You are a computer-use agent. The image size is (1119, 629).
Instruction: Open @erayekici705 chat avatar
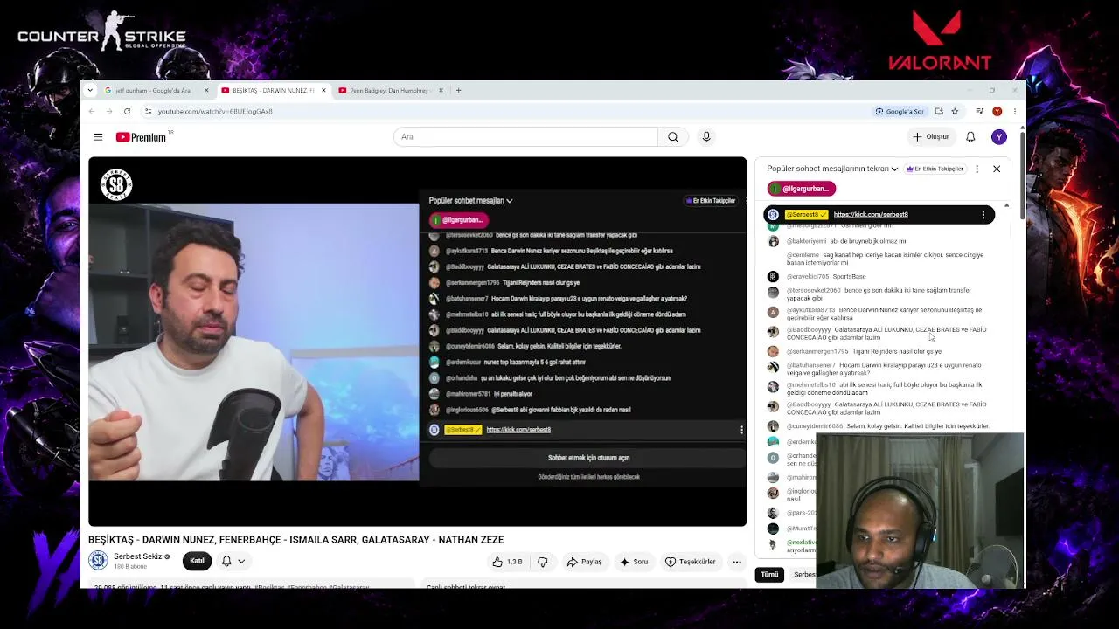[x=773, y=277]
